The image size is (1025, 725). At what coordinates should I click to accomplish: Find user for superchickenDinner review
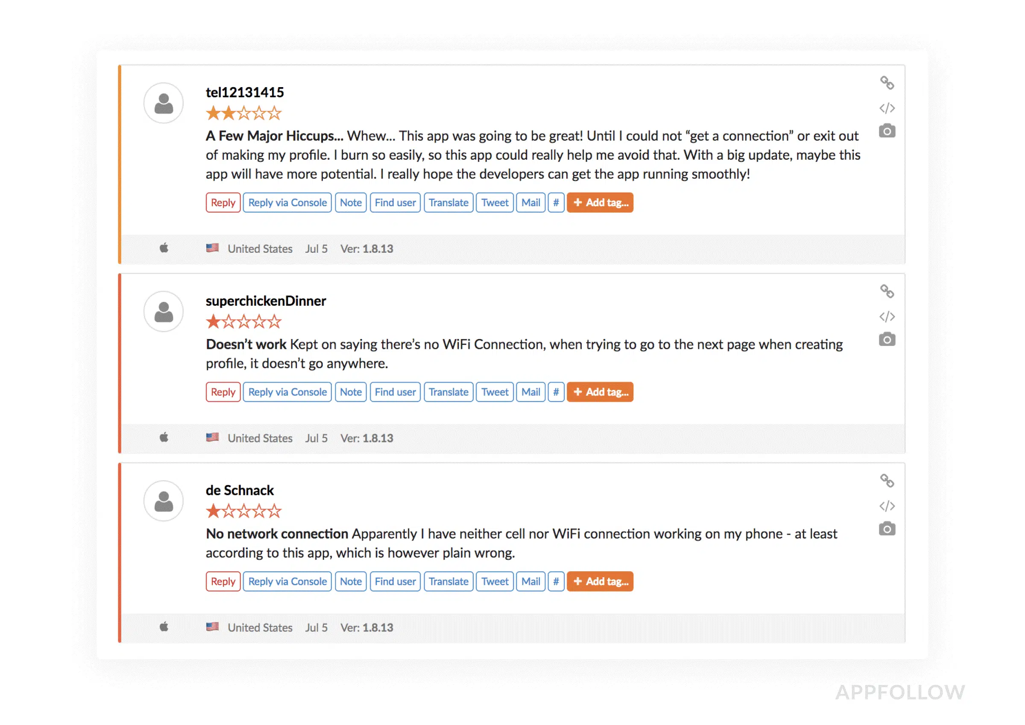(395, 392)
